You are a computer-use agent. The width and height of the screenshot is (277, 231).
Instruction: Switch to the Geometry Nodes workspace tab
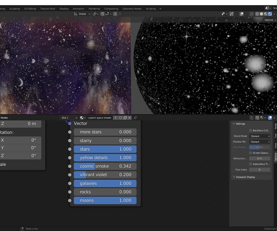coord(132,8)
